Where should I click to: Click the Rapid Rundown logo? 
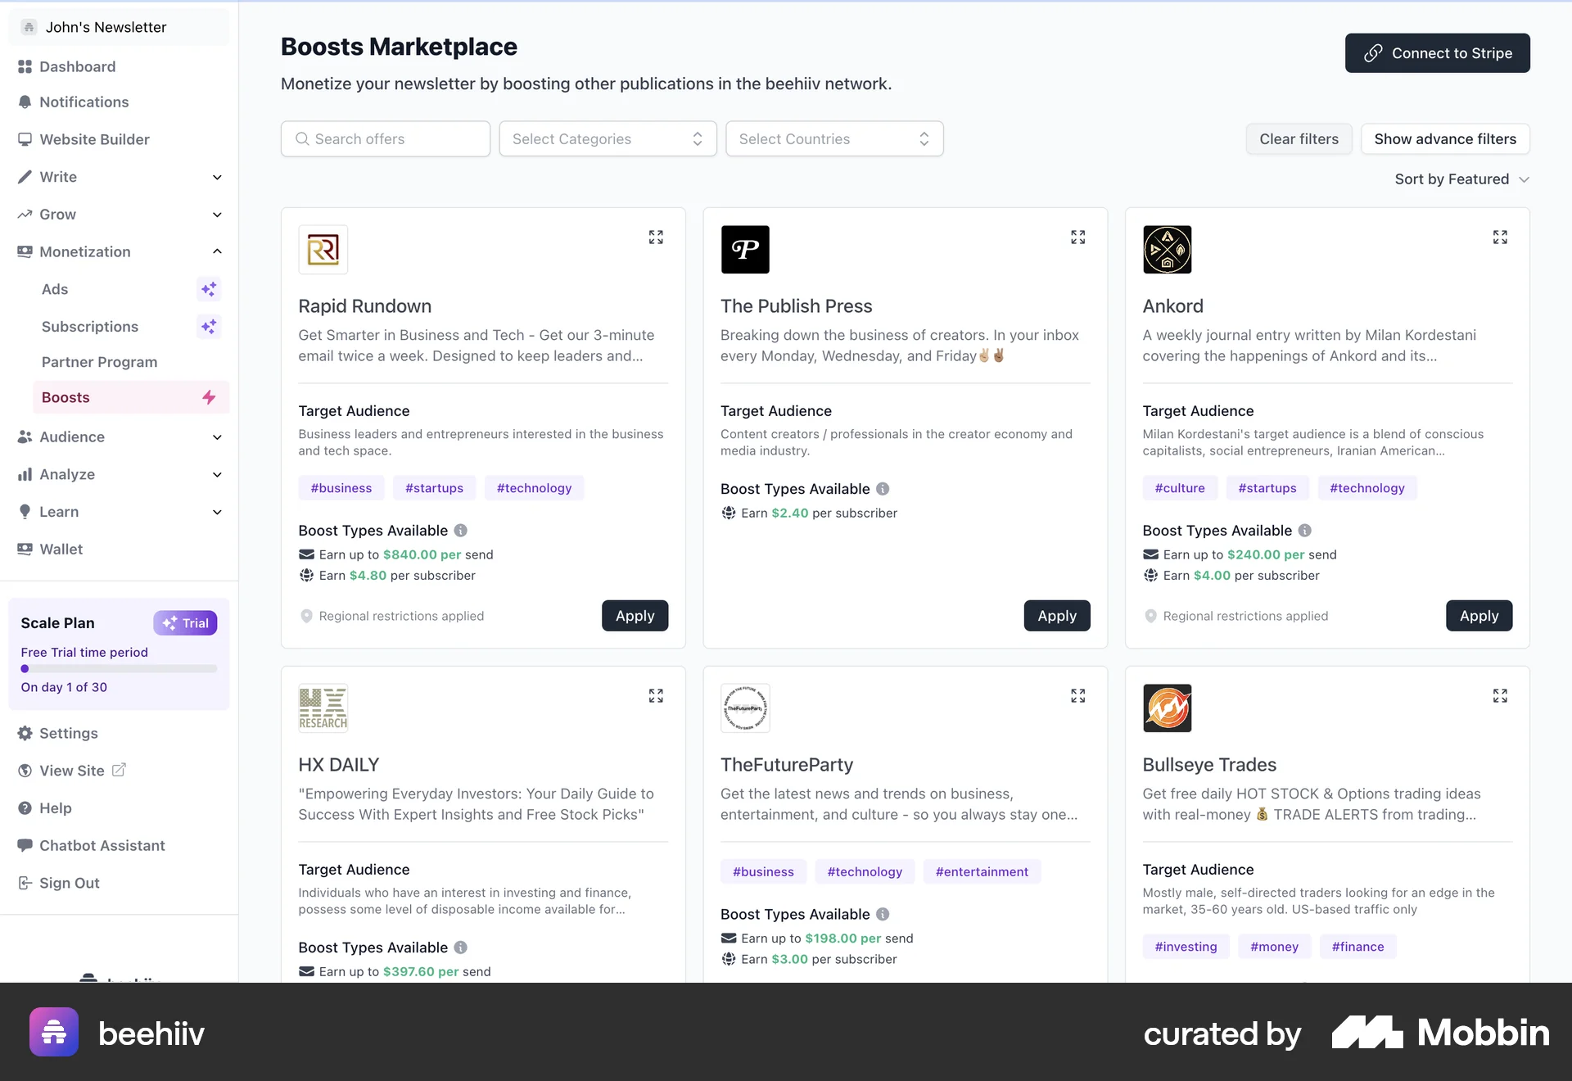pos(323,250)
